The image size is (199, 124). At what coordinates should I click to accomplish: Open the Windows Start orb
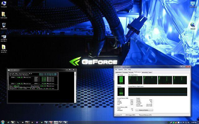pos(3,122)
